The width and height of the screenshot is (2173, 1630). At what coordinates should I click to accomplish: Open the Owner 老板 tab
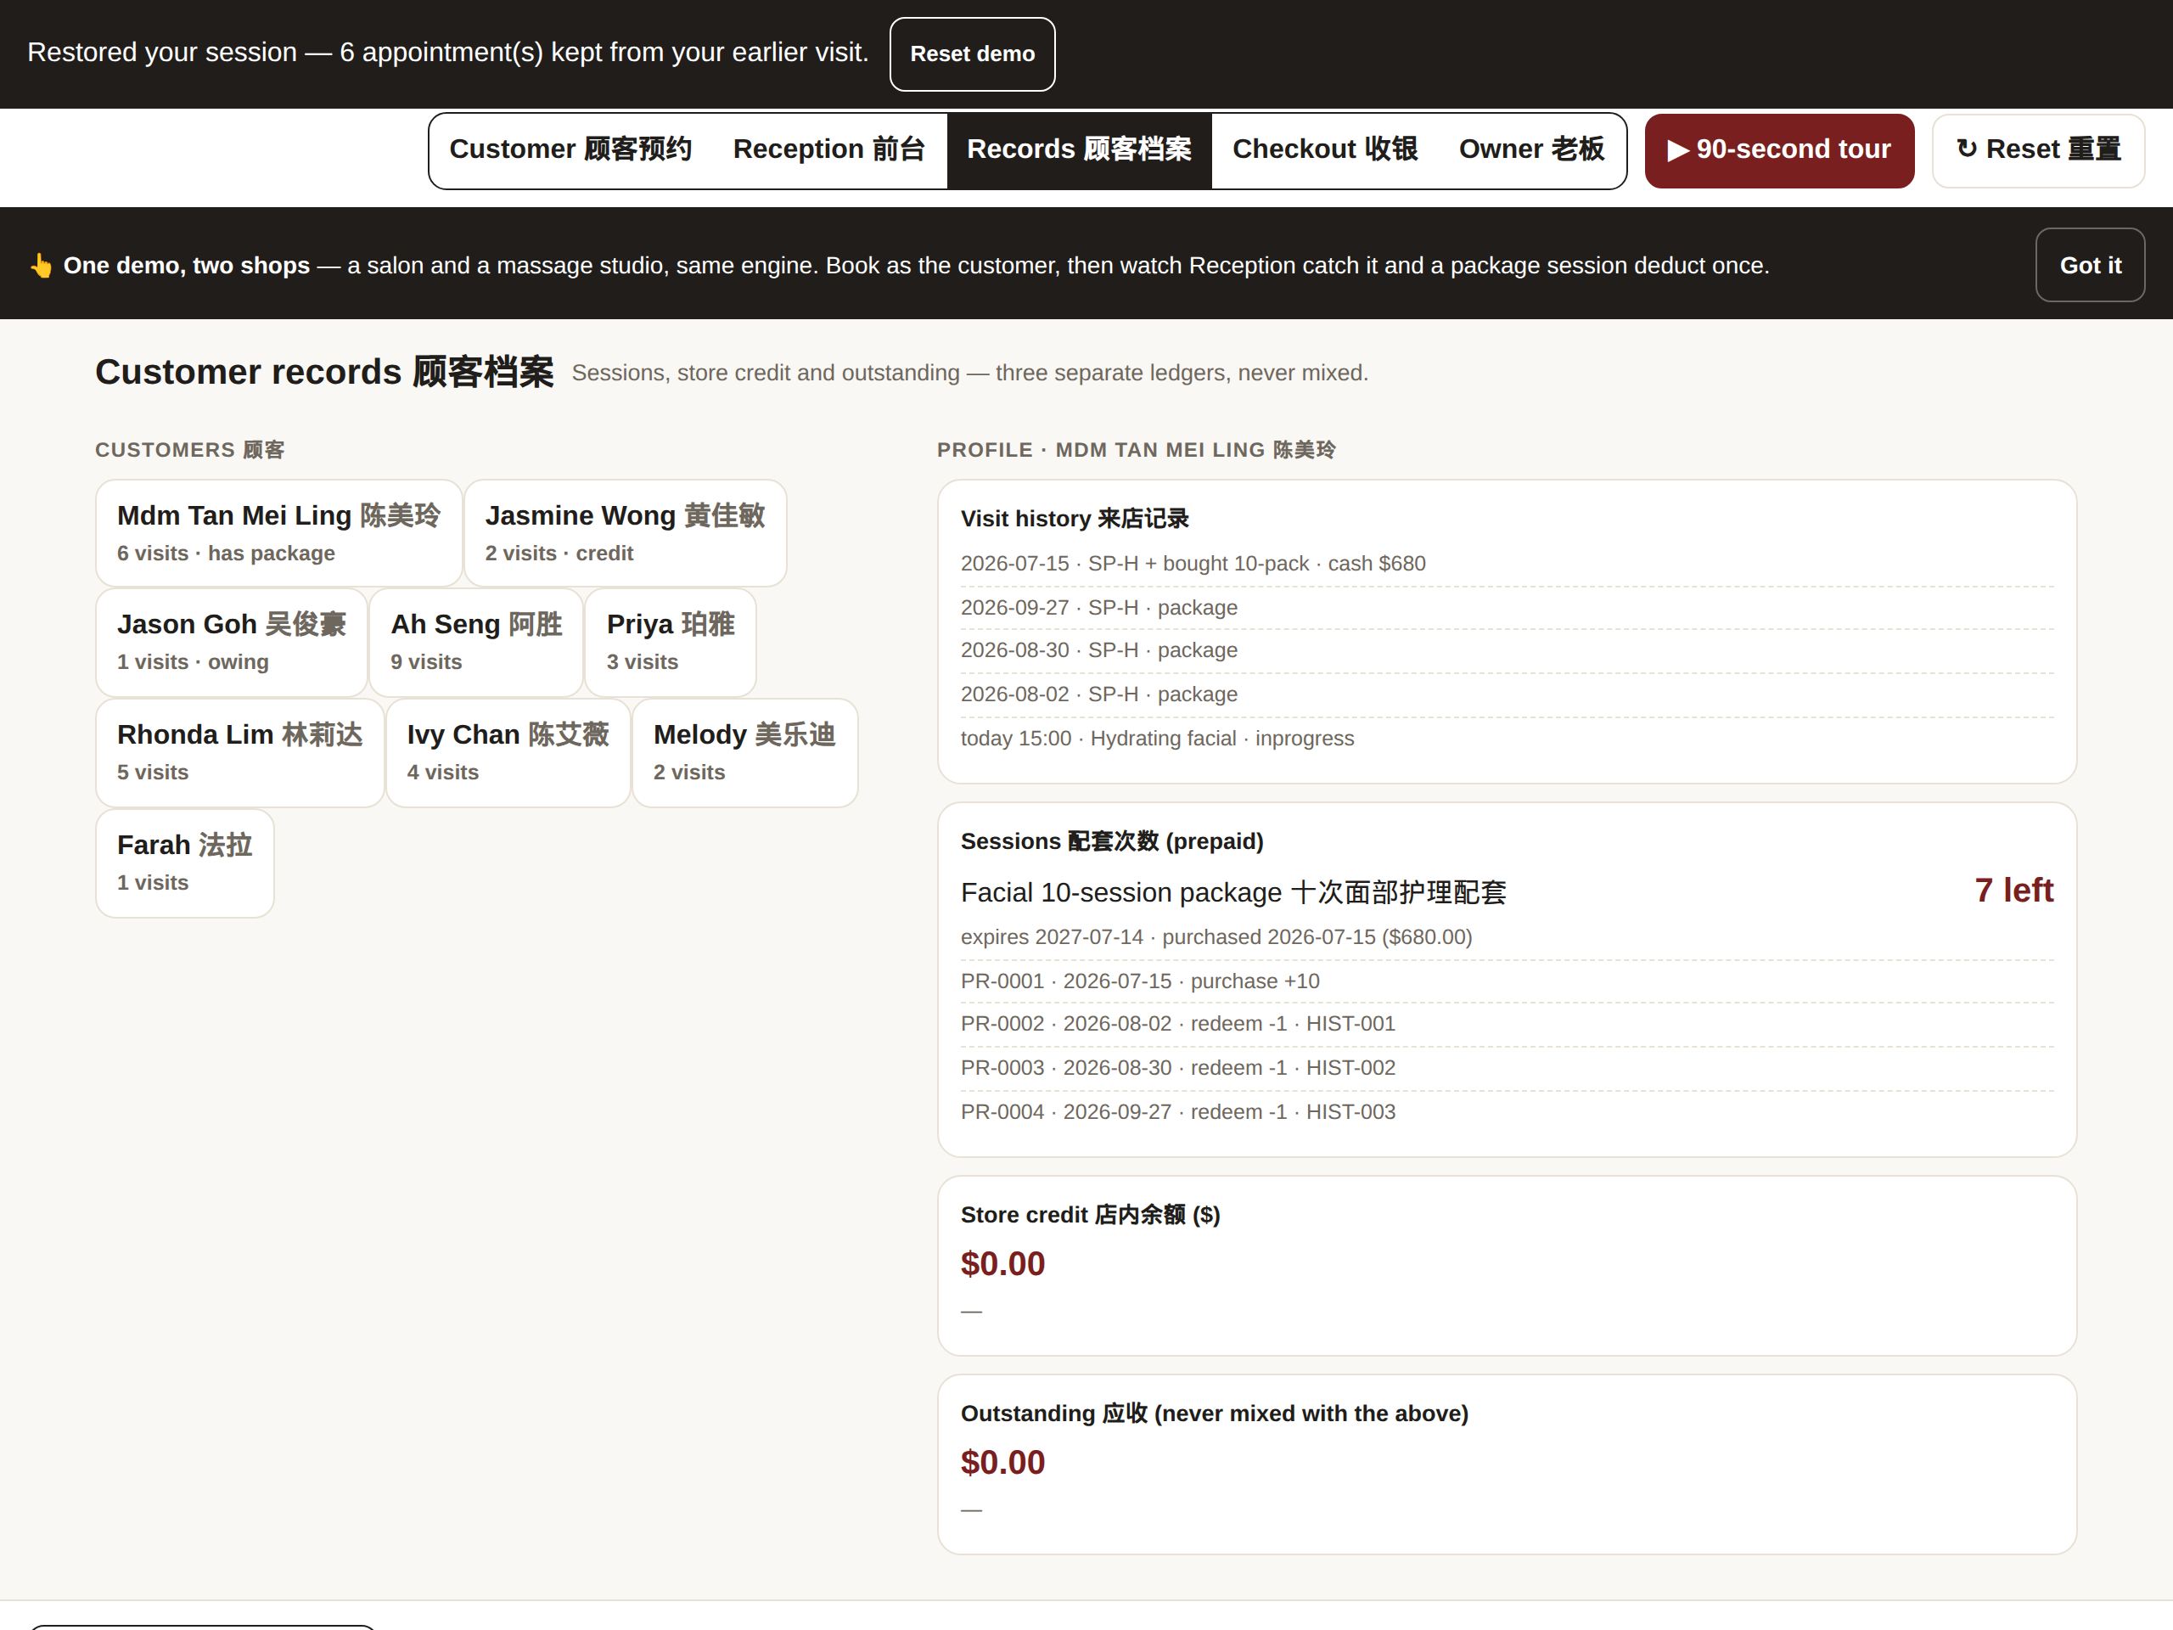point(1531,149)
